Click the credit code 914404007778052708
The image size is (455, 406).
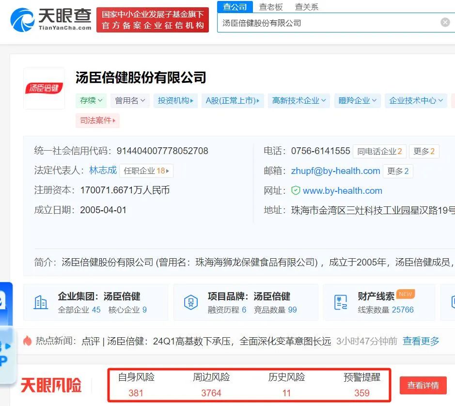tap(162, 151)
